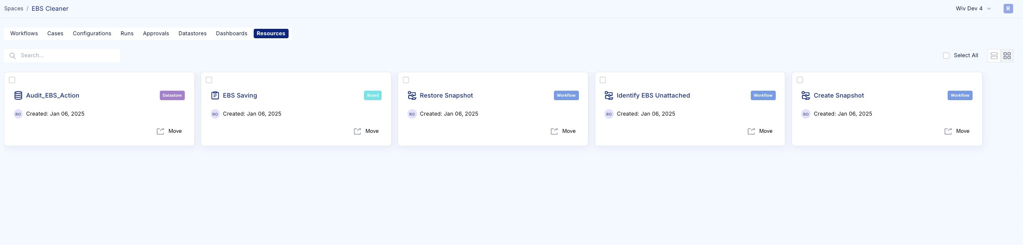1023x245 pixels.
Task: Click the search magnifier icon
Action: 12,55
